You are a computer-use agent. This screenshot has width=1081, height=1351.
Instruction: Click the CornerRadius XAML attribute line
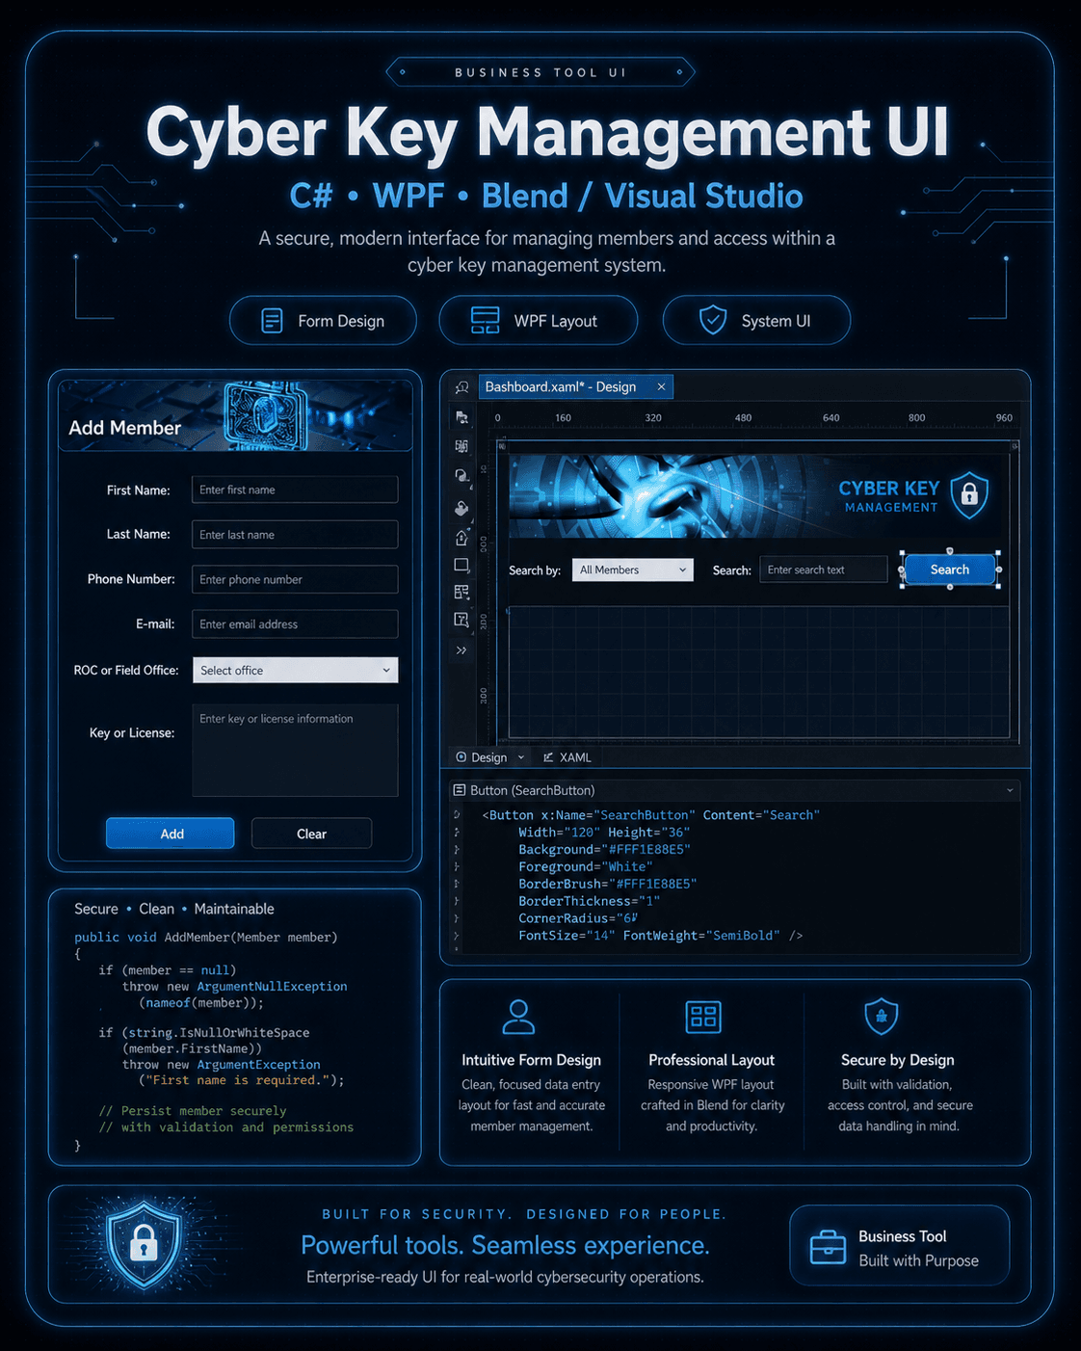click(578, 918)
